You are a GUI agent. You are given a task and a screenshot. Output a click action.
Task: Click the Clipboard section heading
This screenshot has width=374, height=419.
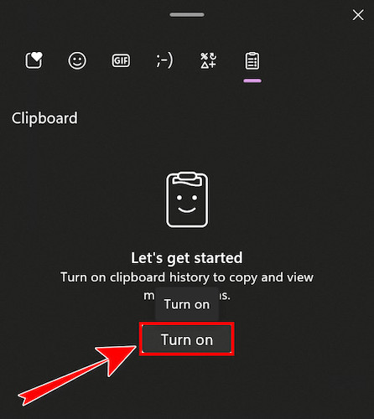coord(44,118)
